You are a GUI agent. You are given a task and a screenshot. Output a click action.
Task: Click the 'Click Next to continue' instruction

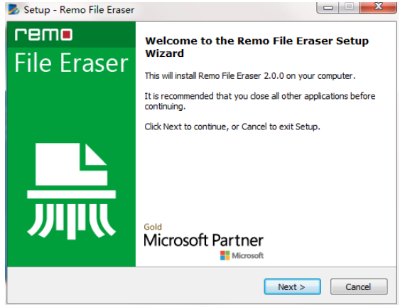tap(232, 127)
